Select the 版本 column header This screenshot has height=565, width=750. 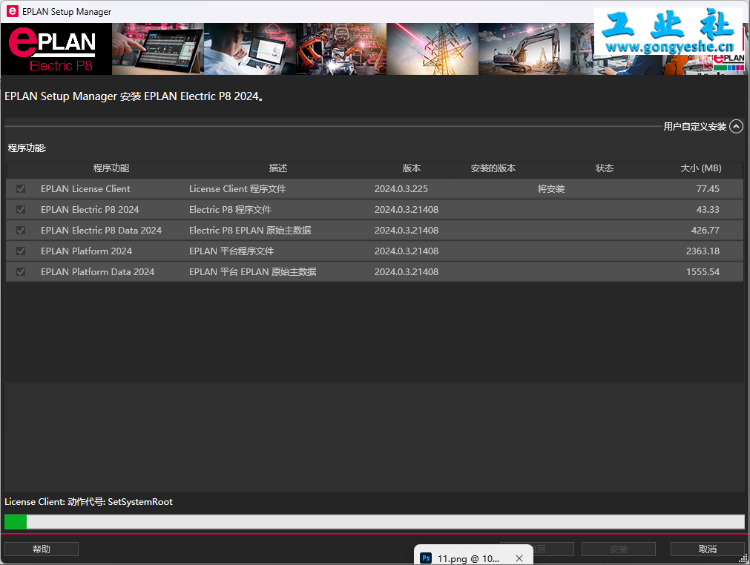pyautogui.click(x=412, y=168)
